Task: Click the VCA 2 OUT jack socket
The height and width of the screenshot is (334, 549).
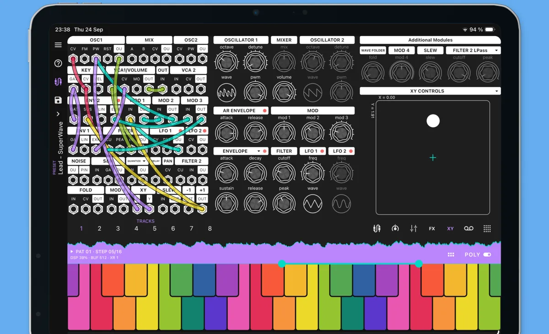Action: coord(201,89)
